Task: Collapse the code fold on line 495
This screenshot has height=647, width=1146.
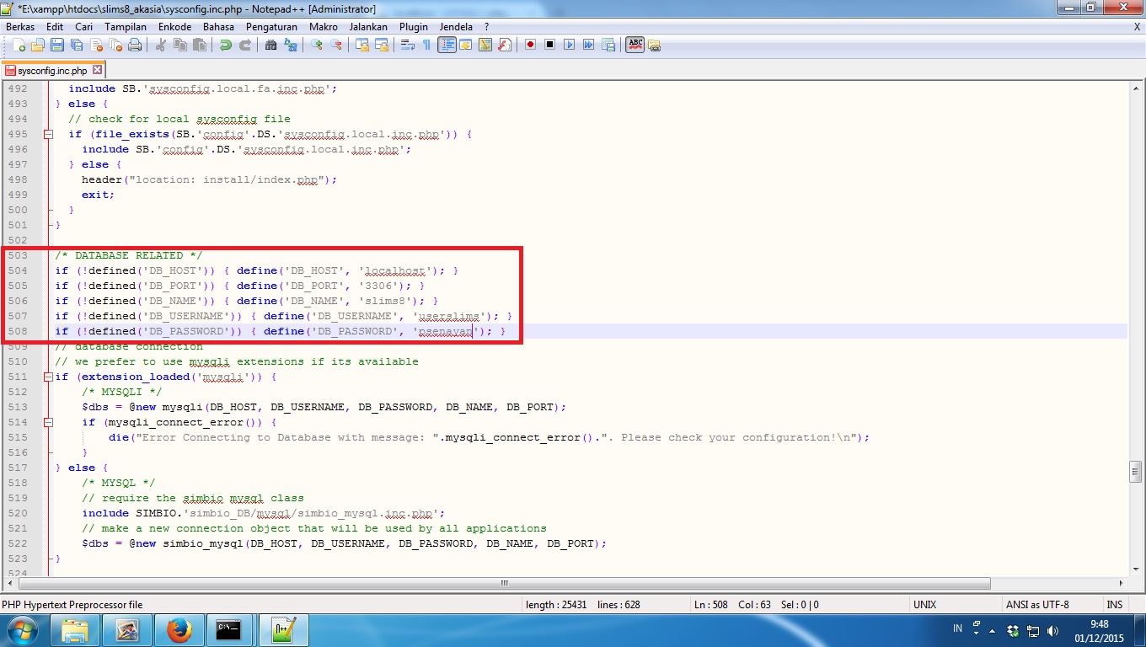Action: point(48,134)
